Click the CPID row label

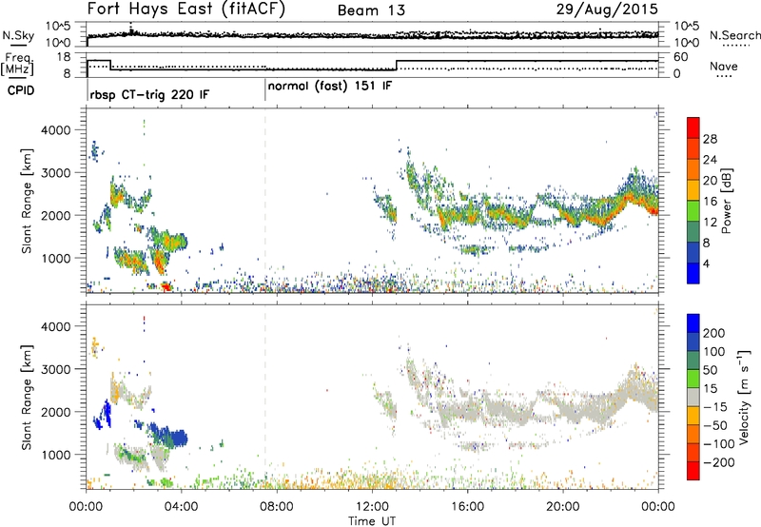pyautogui.click(x=21, y=90)
